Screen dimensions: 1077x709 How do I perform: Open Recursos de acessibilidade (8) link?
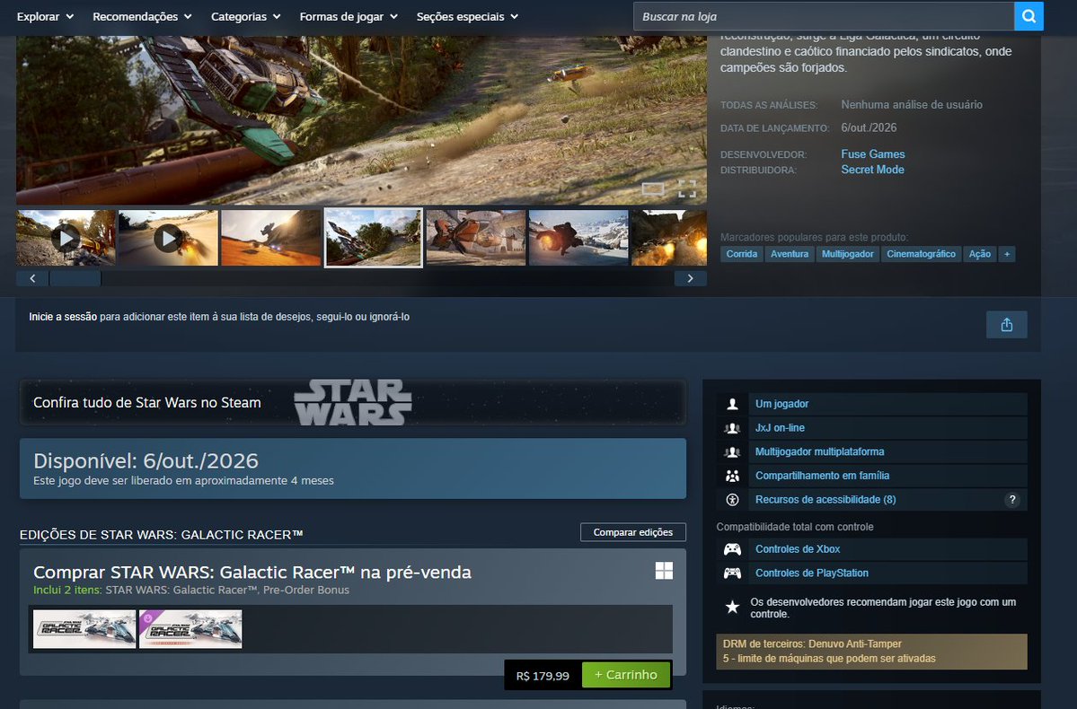pos(825,500)
